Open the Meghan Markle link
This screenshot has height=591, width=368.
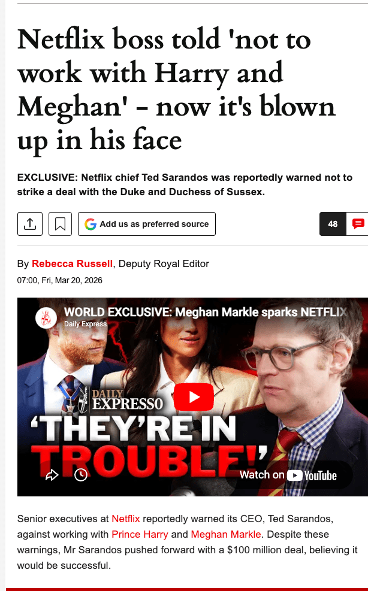point(226,534)
